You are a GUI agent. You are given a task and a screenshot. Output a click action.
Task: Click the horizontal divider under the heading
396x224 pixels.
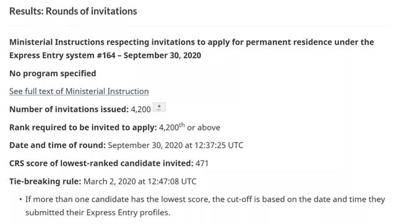tap(199, 25)
